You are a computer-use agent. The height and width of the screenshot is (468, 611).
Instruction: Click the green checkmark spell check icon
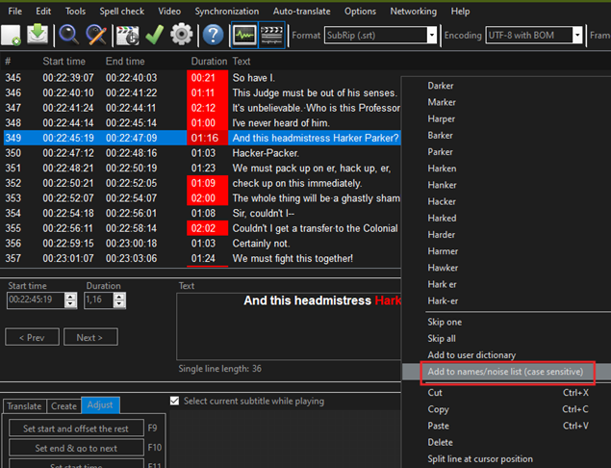coord(154,35)
